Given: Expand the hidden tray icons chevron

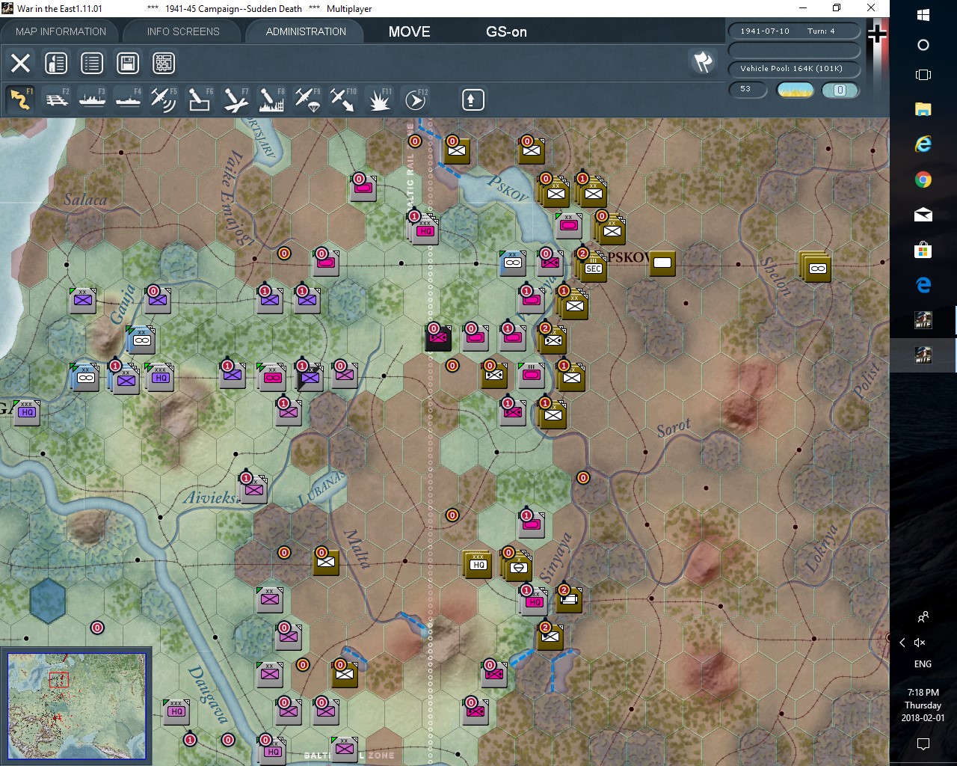Looking at the screenshot, I should pos(902,643).
